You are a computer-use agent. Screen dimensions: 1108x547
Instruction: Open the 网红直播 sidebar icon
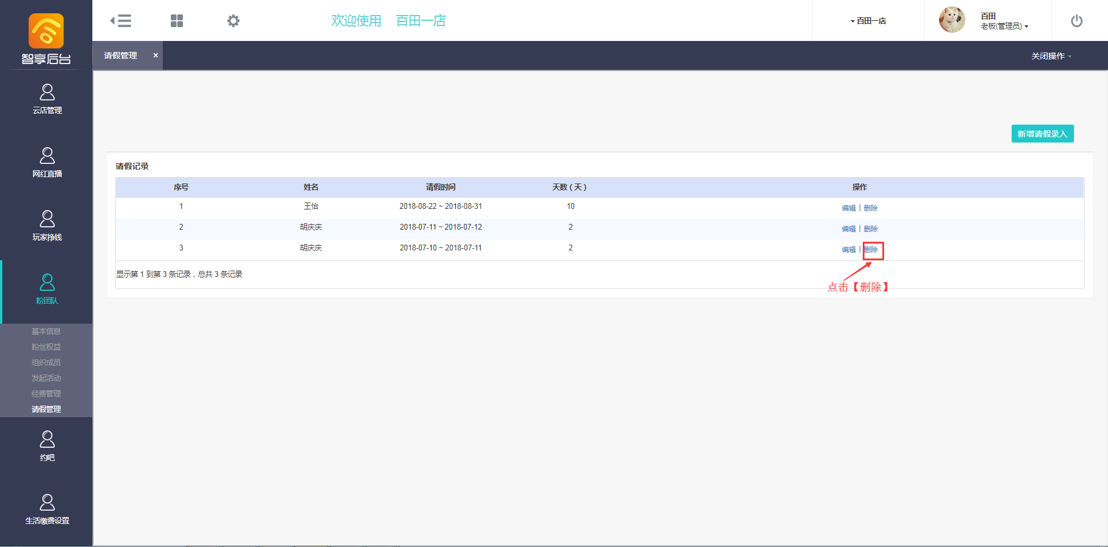pyautogui.click(x=47, y=155)
